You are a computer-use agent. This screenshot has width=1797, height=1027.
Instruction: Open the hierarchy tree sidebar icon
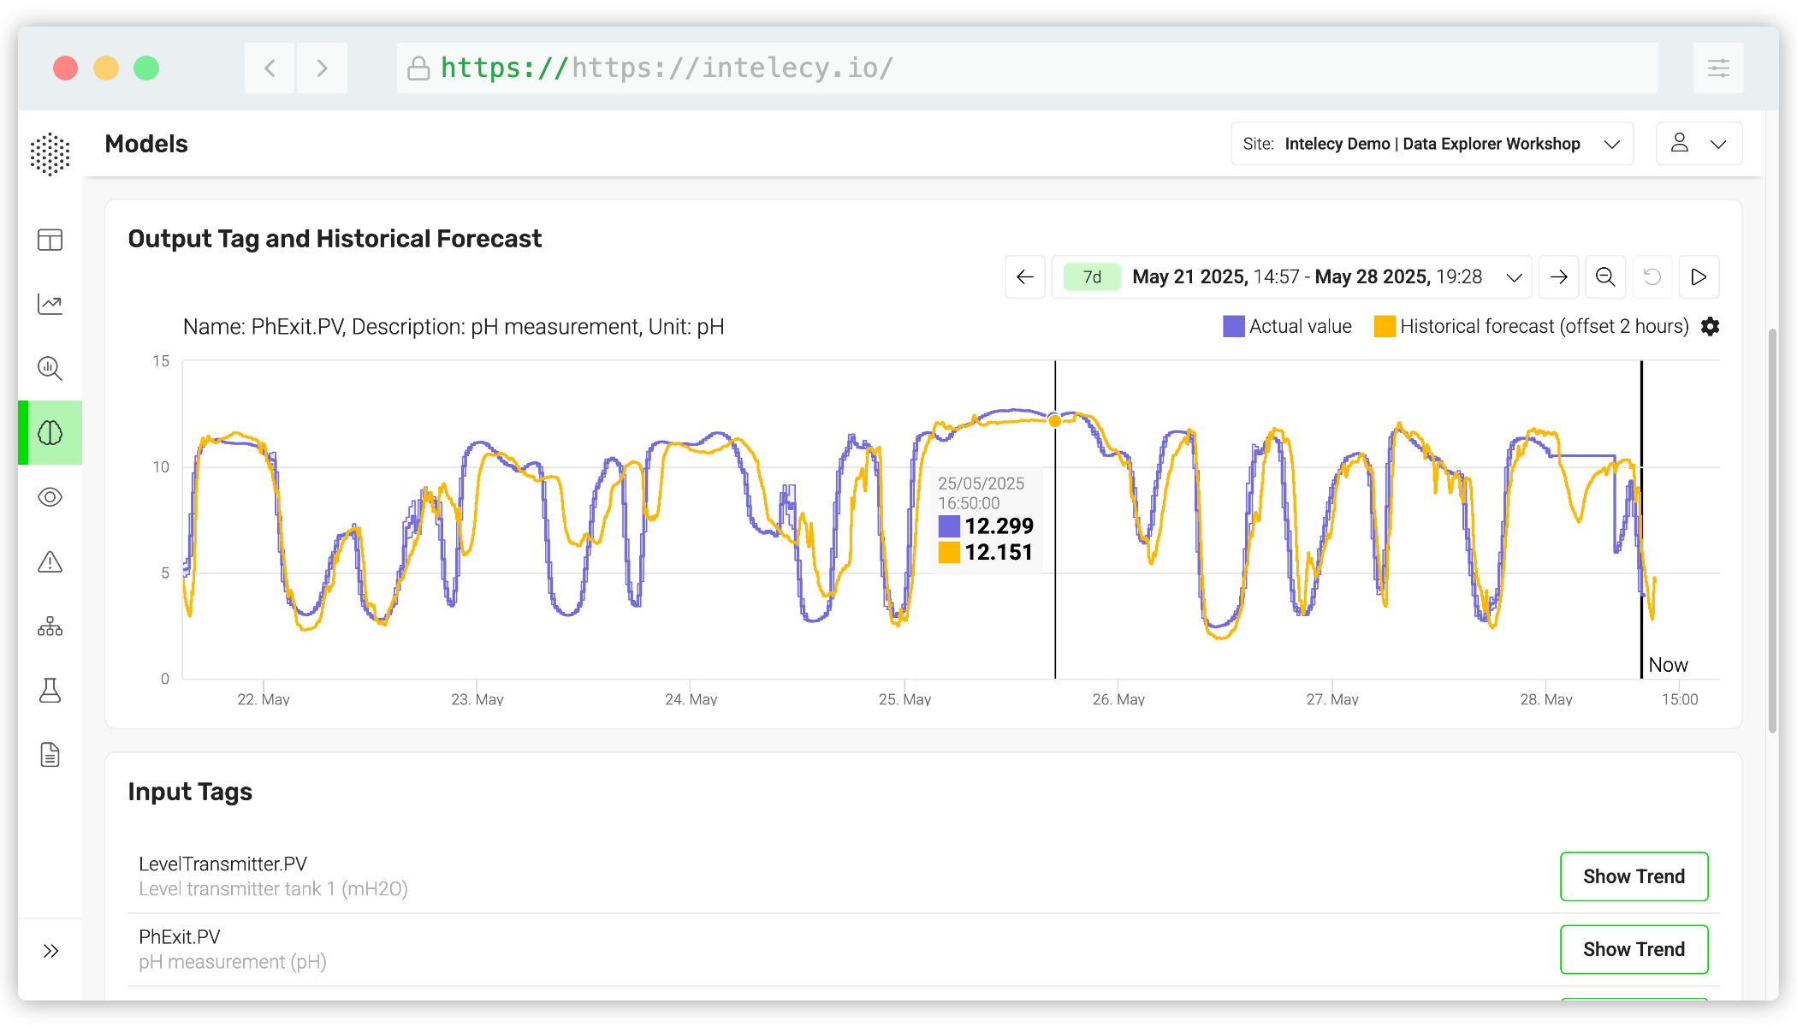point(50,626)
